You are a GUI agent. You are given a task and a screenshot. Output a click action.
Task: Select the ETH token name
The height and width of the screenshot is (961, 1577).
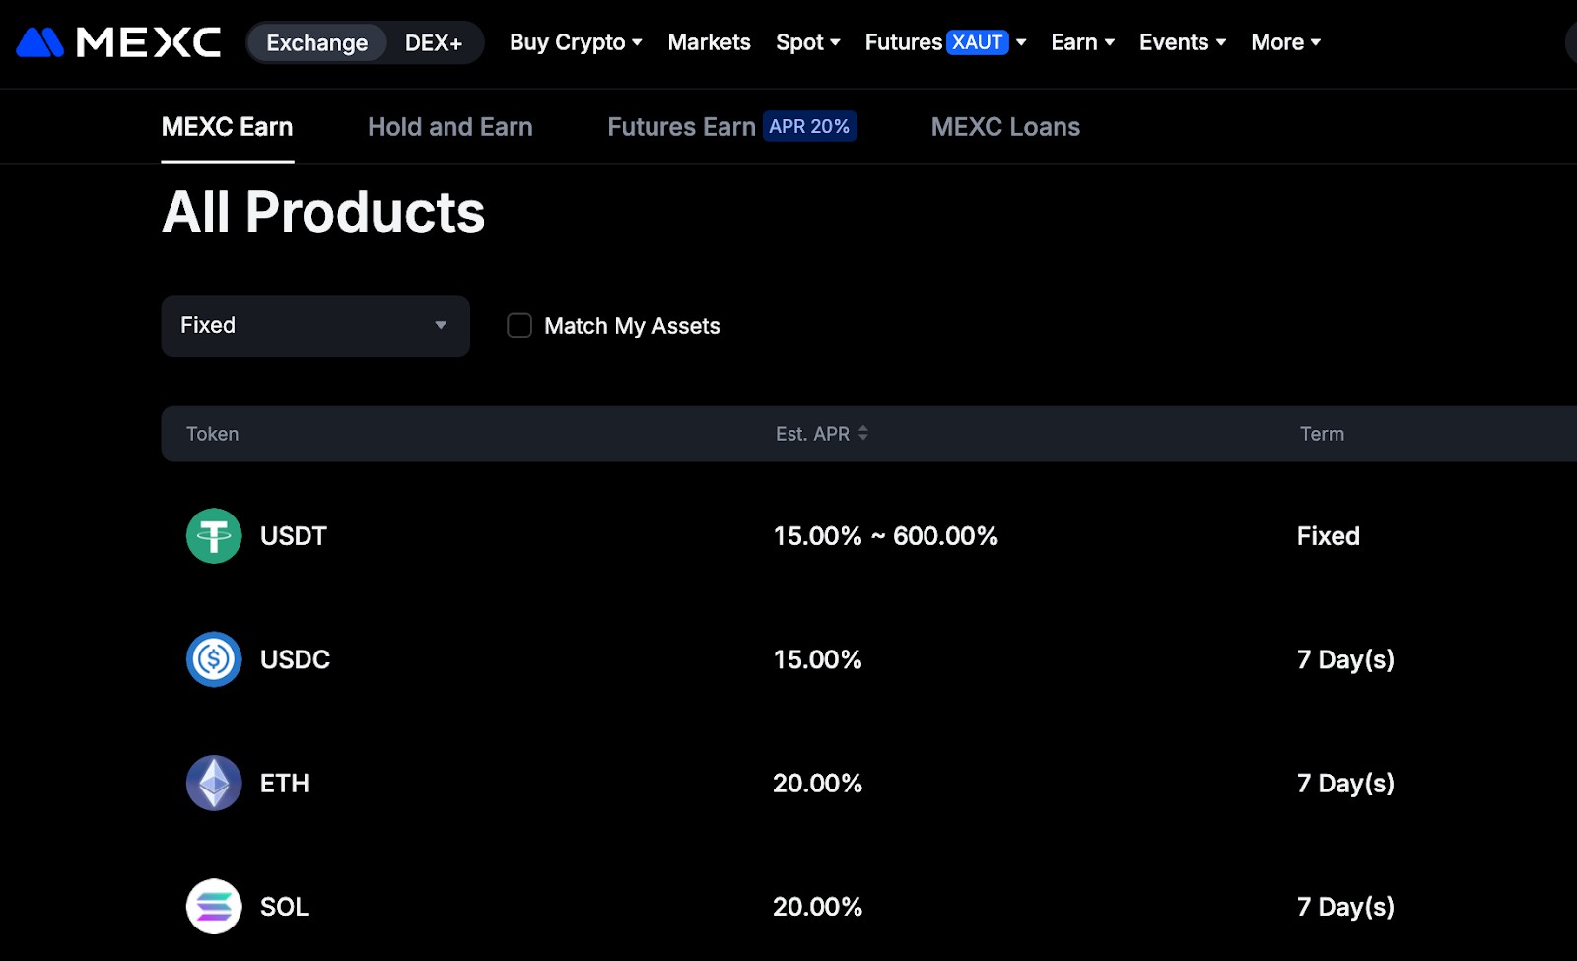point(285,784)
